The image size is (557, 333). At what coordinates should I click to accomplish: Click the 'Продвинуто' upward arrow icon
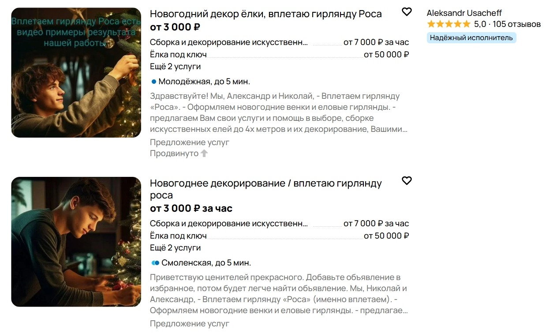coord(204,153)
